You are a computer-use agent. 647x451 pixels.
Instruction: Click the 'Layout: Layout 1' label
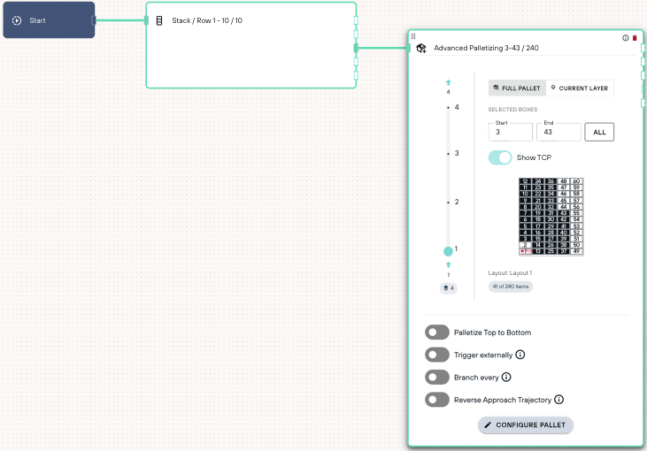pos(510,273)
